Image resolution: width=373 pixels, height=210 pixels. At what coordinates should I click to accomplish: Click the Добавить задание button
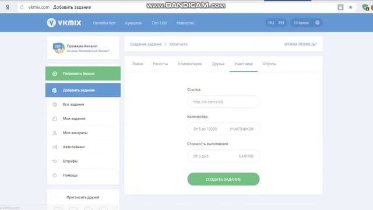(83, 90)
